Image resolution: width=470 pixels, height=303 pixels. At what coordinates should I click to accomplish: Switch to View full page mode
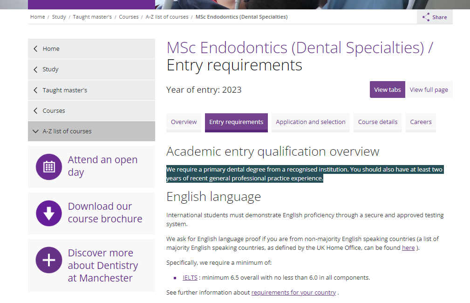429,90
